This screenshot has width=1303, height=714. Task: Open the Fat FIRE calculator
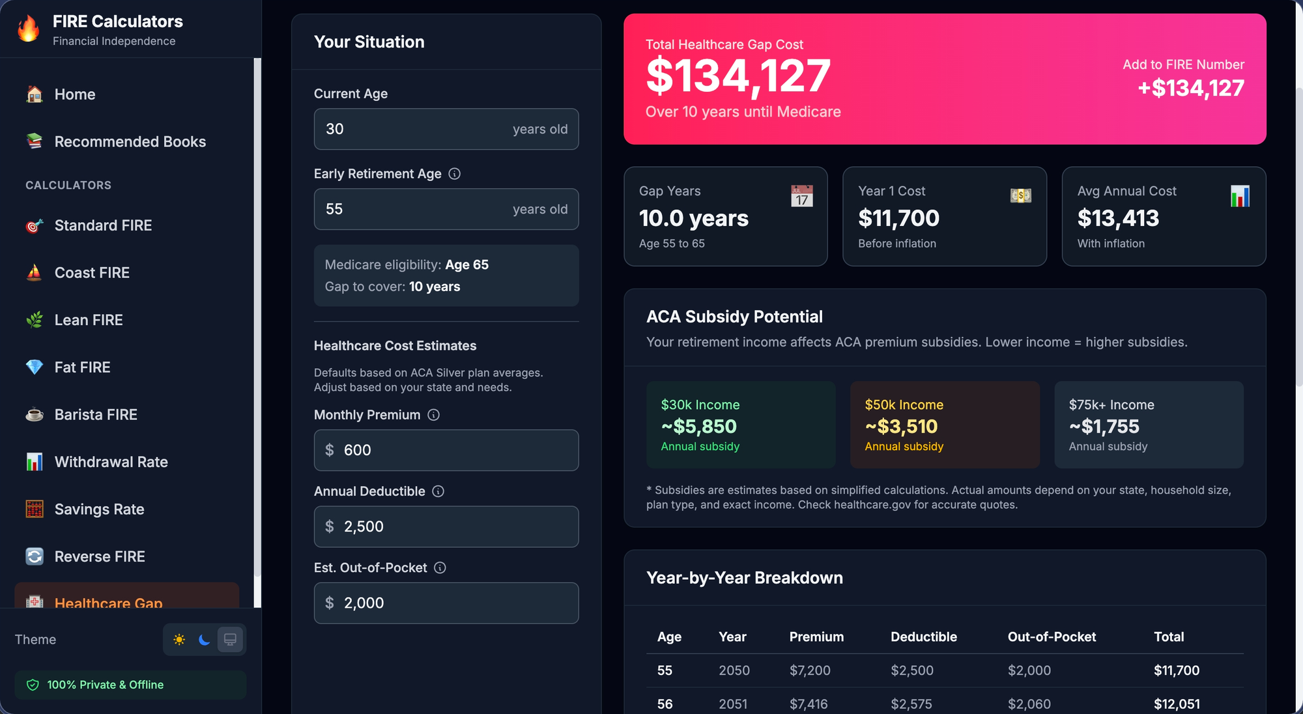click(x=82, y=367)
